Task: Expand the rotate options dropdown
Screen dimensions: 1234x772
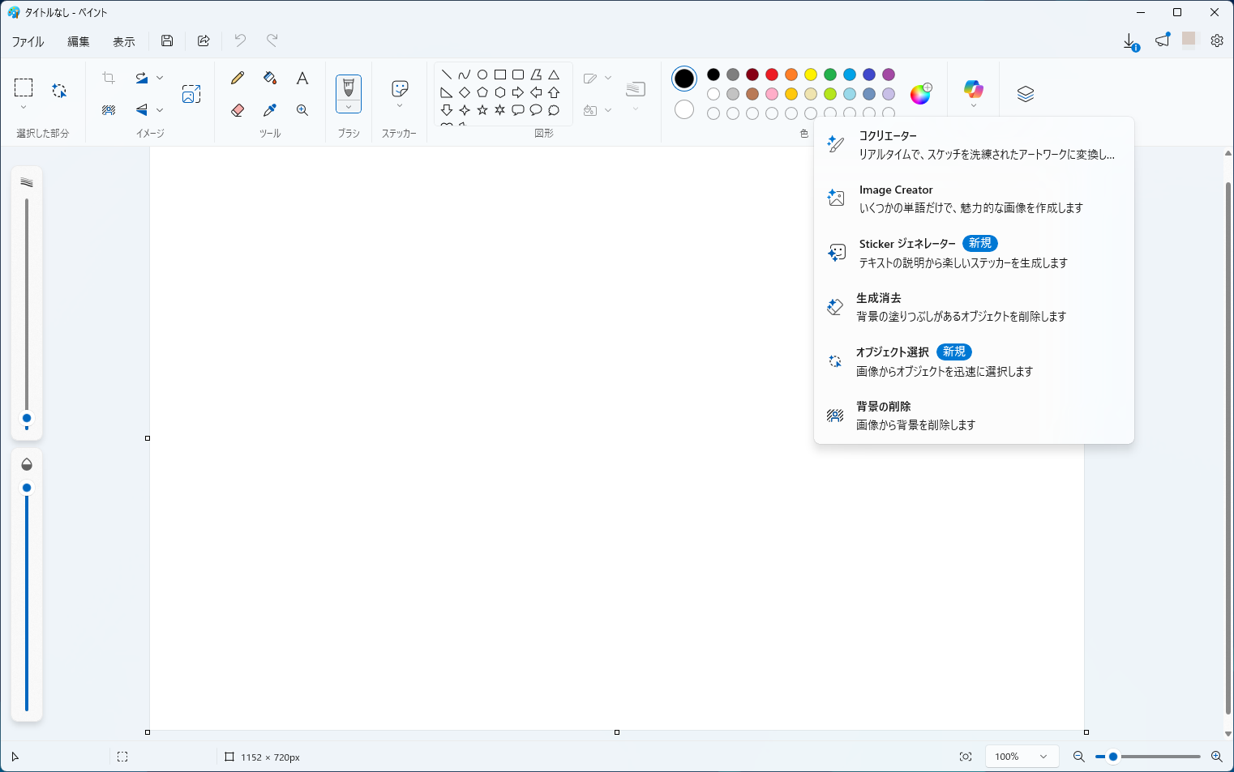Action: pos(160,77)
